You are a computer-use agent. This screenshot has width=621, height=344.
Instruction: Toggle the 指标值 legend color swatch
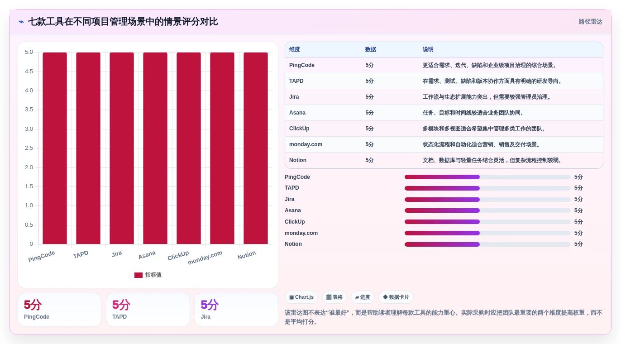click(139, 275)
